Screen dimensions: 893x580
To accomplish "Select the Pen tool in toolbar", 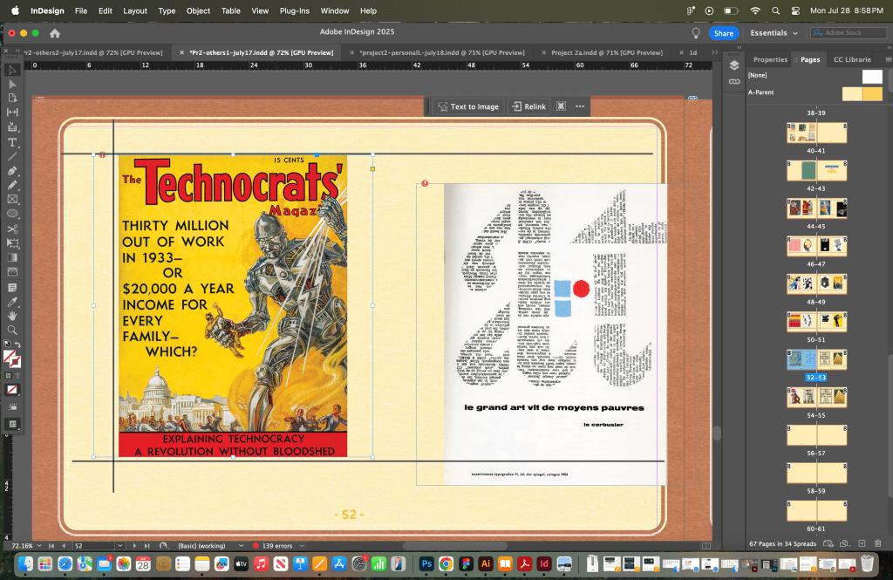I will coord(12,170).
